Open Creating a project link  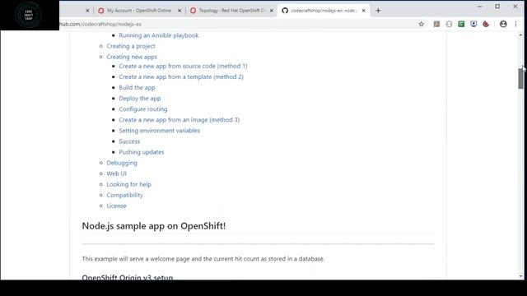[131, 46]
